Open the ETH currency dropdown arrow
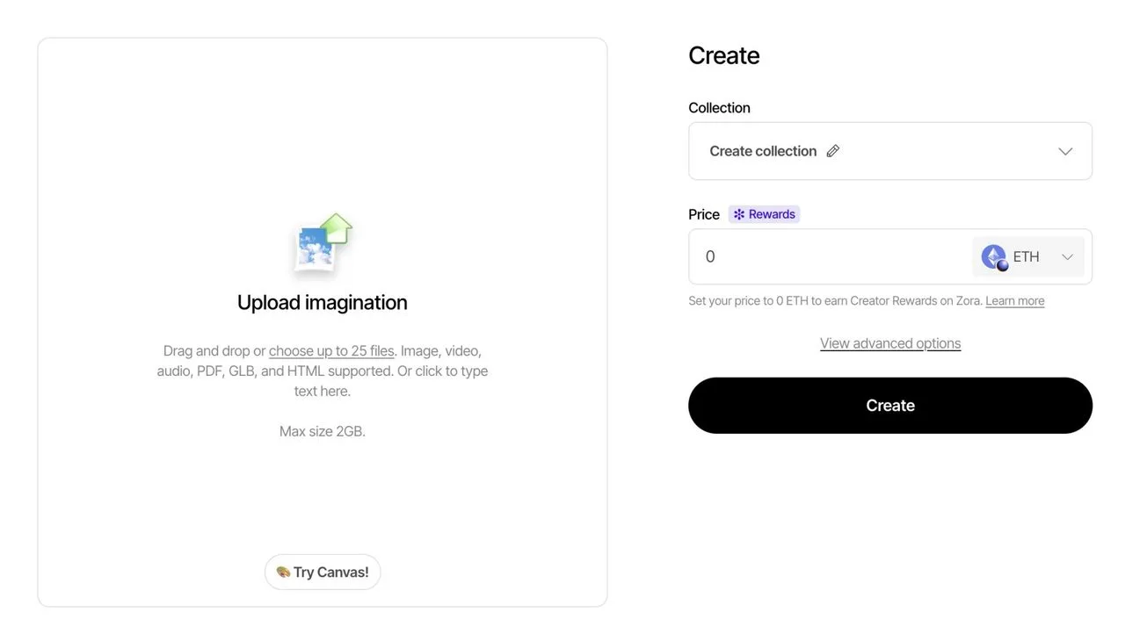Screen dimensions: 1125x641 [x=1067, y=256]
